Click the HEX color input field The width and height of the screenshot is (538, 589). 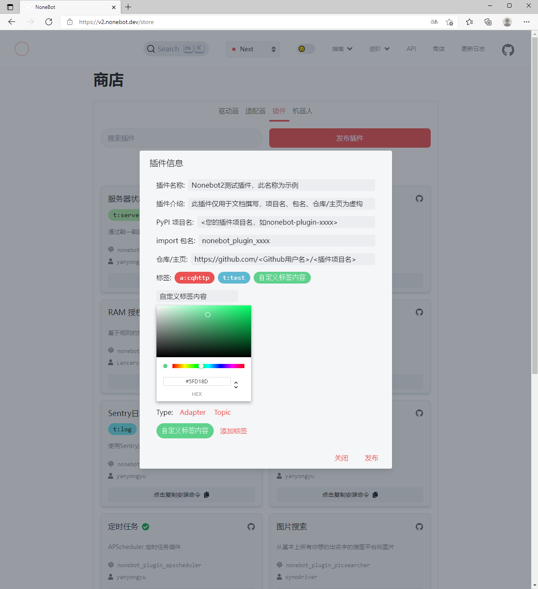pos(196,381)
